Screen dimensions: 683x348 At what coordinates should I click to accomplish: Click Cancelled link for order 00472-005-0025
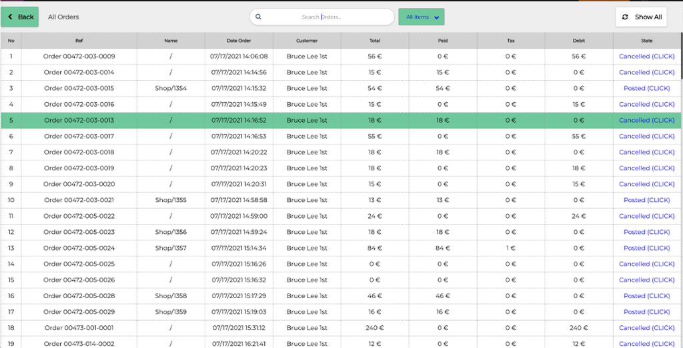[x=646, y=264]
